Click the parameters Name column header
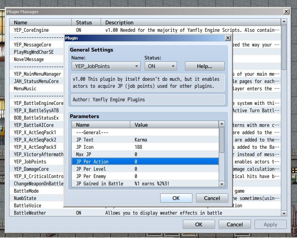This screenshot has width=297, height=238. (x=101, y=125)
